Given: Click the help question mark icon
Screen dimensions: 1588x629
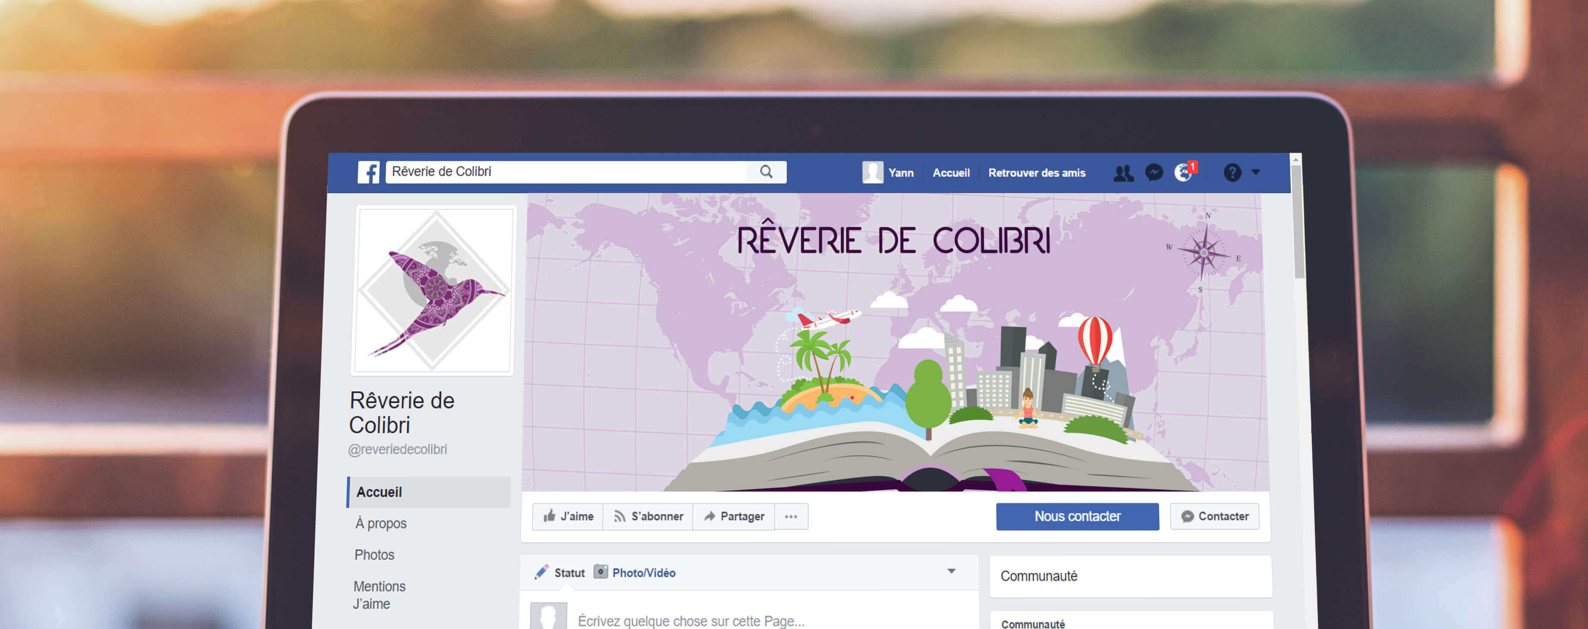Looking at the screenshot, I should pos(1232,173).
